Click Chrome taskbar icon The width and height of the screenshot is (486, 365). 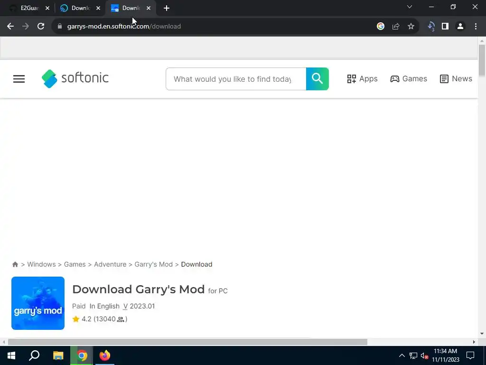coord(82,355)
